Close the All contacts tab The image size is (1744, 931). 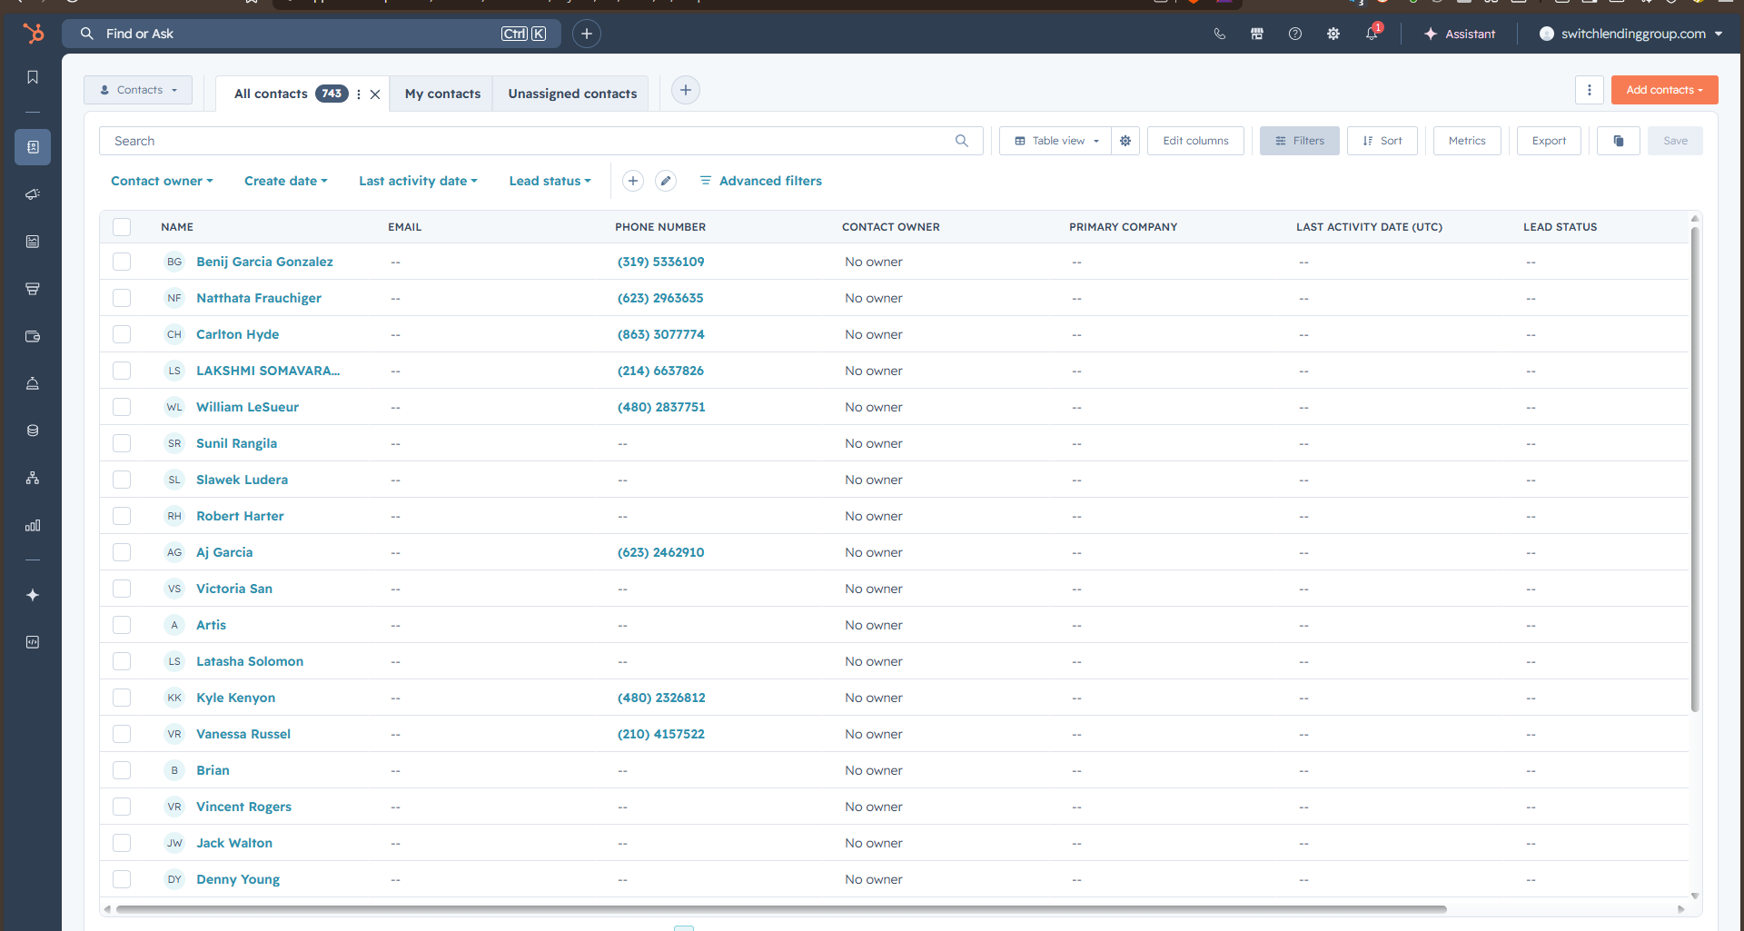[x=375, y=94]
